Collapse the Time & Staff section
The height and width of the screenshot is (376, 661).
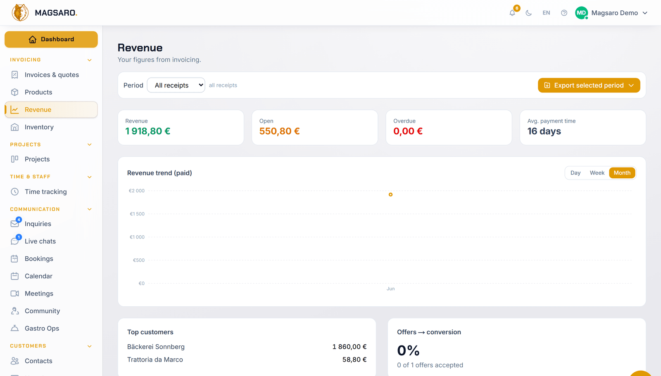click(90, 177)
